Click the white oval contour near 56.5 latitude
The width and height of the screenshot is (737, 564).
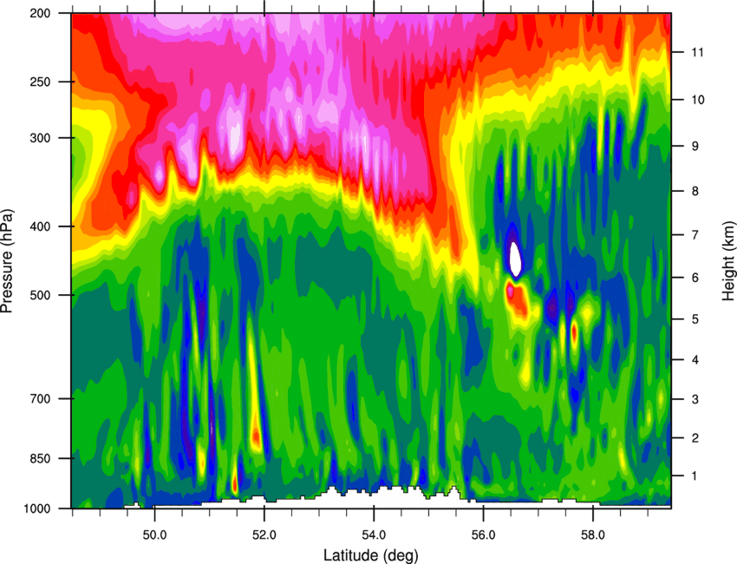point(516,259)
